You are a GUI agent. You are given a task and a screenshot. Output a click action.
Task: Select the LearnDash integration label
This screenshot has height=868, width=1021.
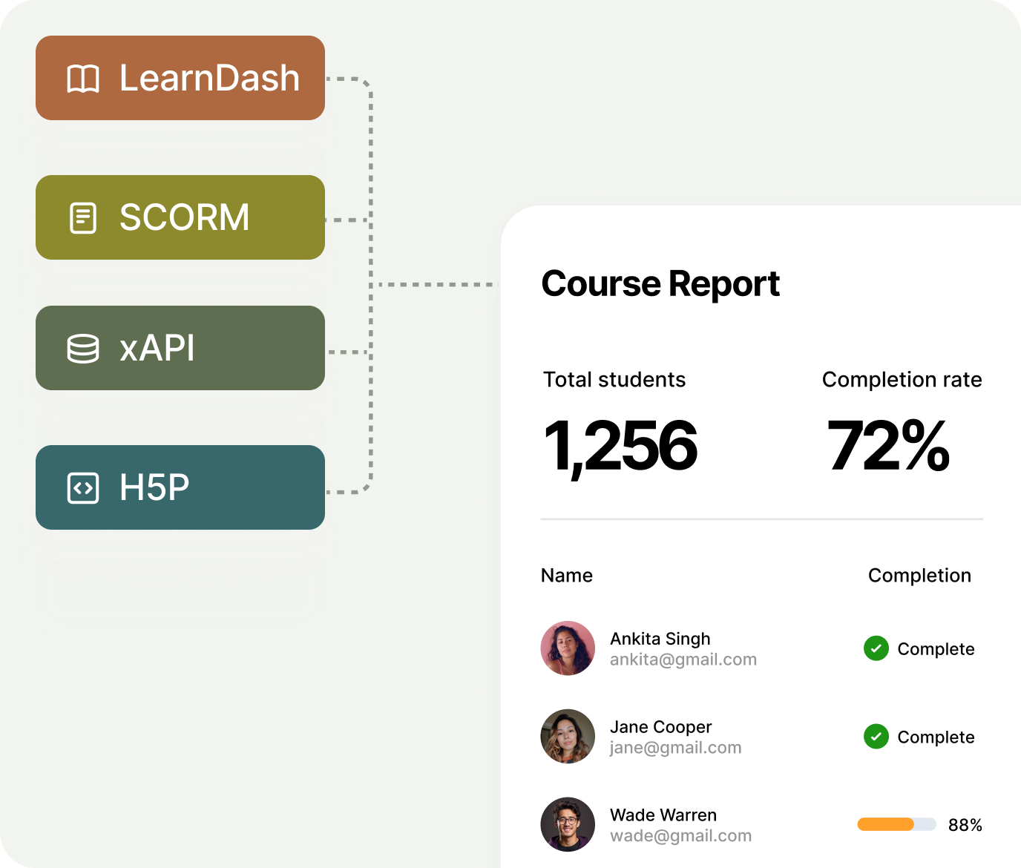tap(209, 79)
